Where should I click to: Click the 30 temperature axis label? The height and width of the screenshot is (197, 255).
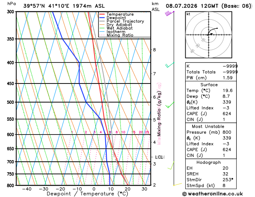[144, 189]
